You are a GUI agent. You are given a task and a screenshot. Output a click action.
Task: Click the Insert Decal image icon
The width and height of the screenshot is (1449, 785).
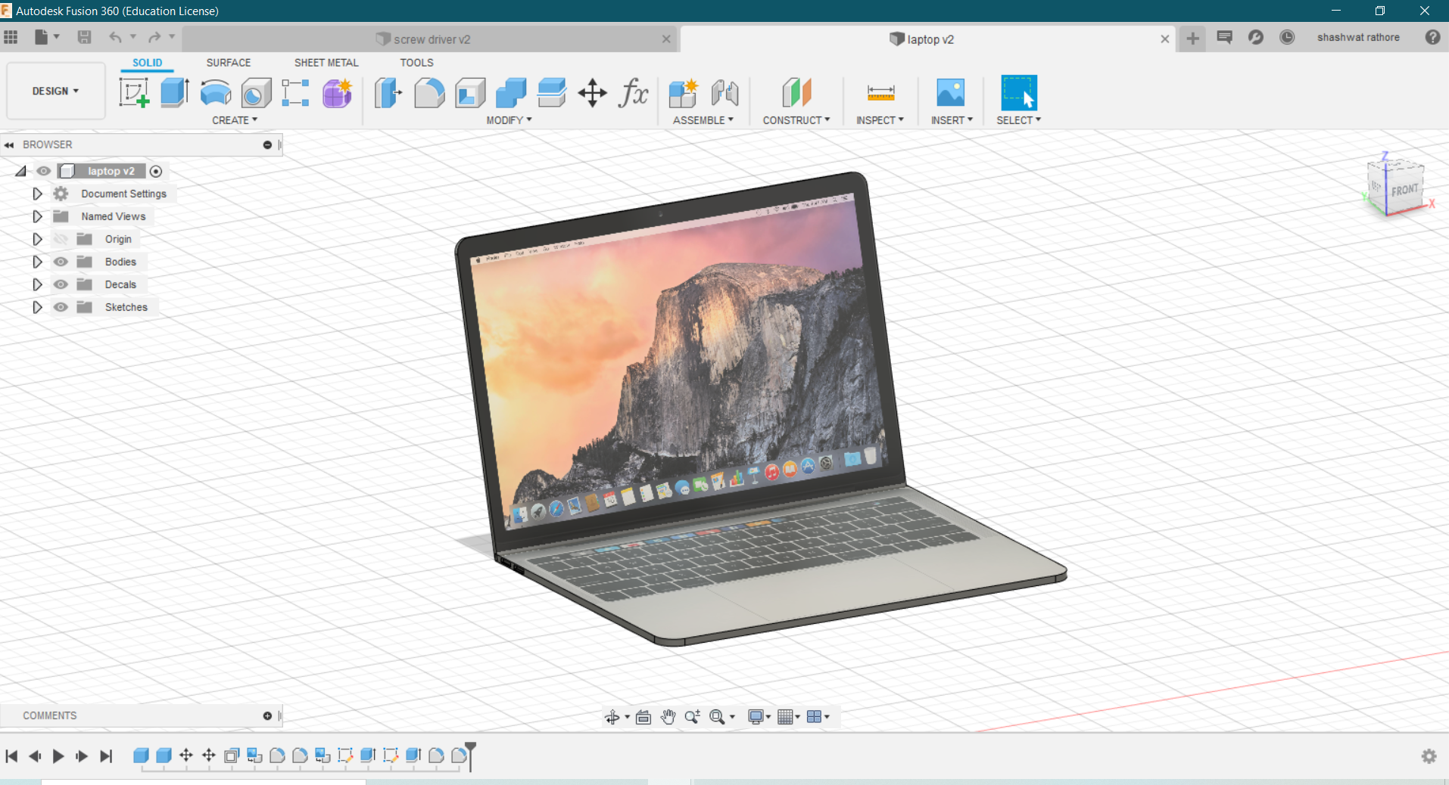coord(951,93)
